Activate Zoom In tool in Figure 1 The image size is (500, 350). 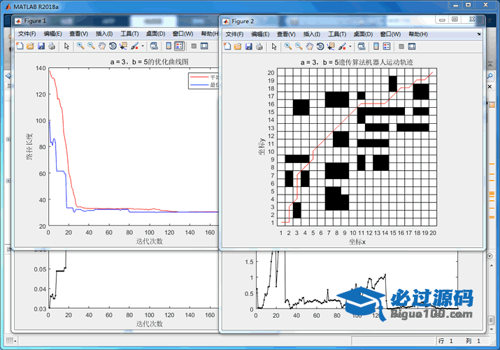point(80,46)
